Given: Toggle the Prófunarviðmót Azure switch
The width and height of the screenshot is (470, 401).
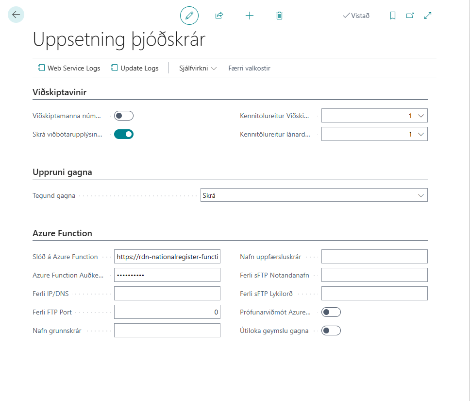Looking at the screenshot, I should click(331, 312).
